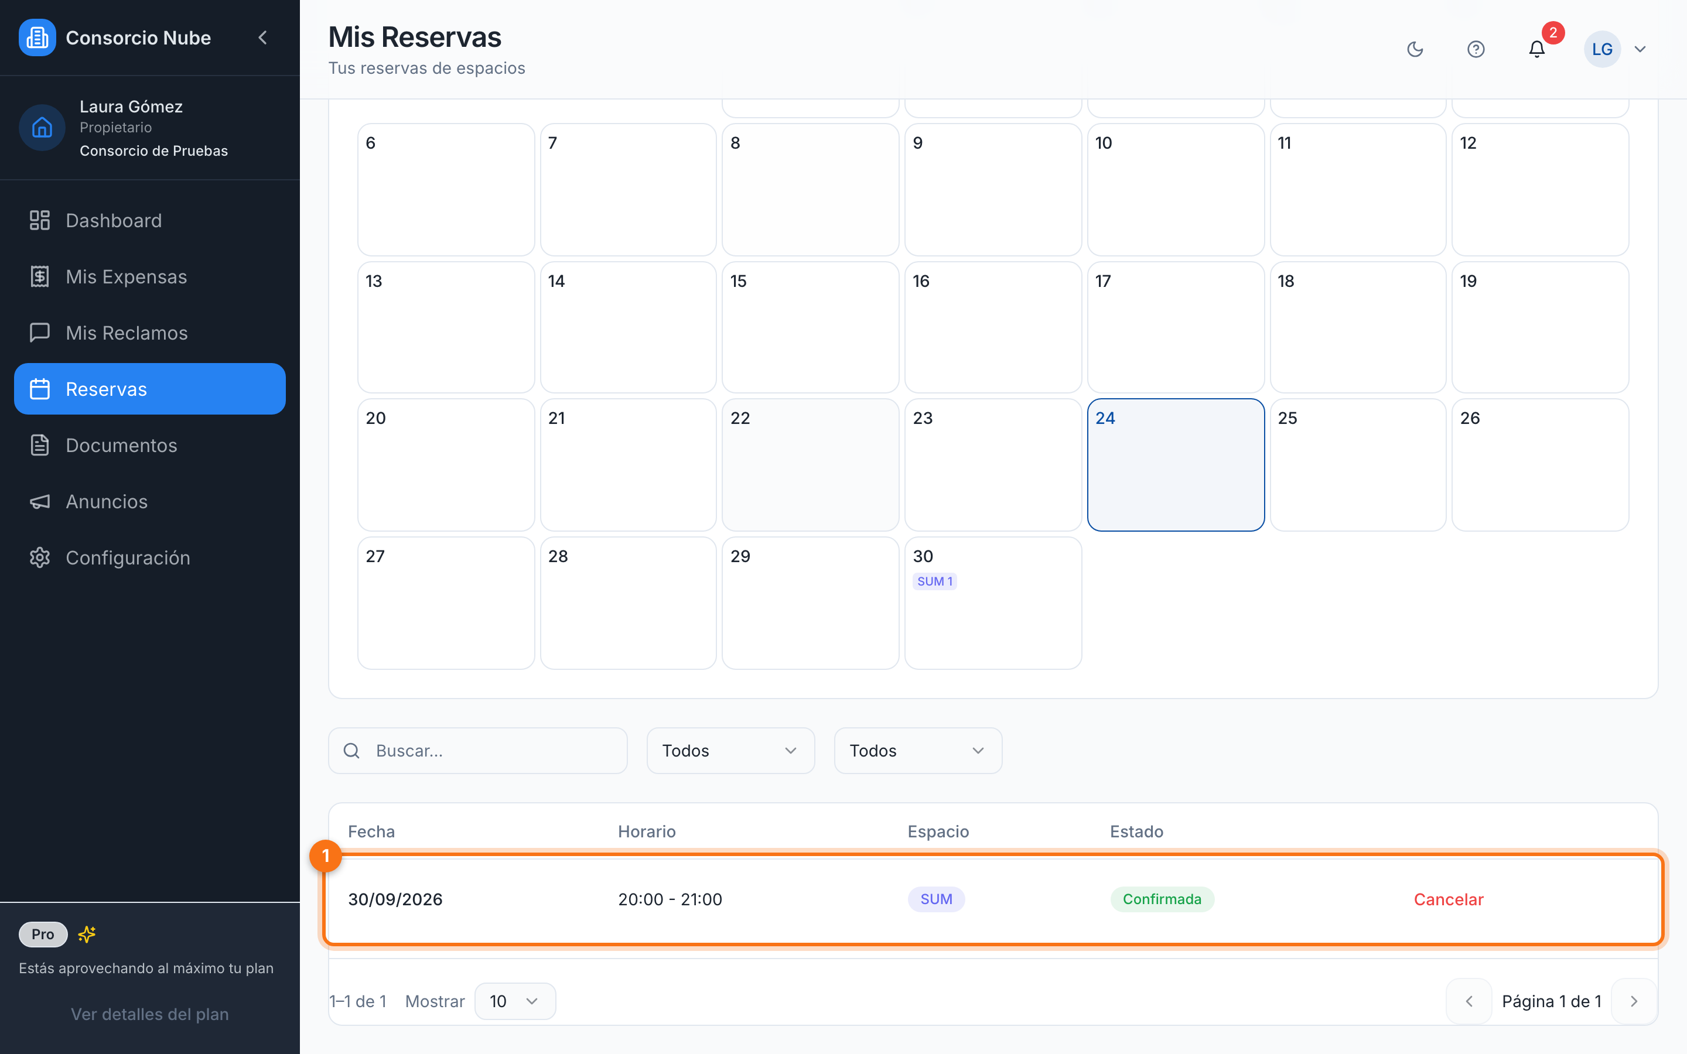Click the 20:00 - 21:00 time cell
Image resolution: width=1687 pixels, height=1054 pixels.
coord(670,899)
